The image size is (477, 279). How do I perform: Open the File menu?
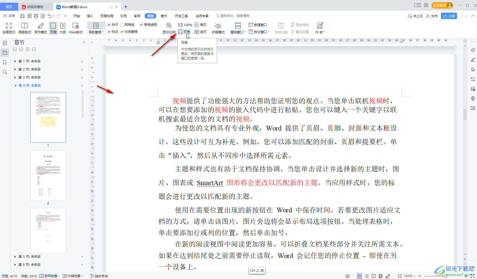click(x=9, y=16)
